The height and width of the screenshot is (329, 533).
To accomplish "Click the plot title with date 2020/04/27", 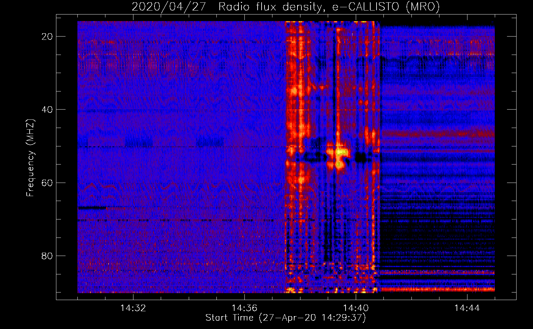I will [286, 7].
